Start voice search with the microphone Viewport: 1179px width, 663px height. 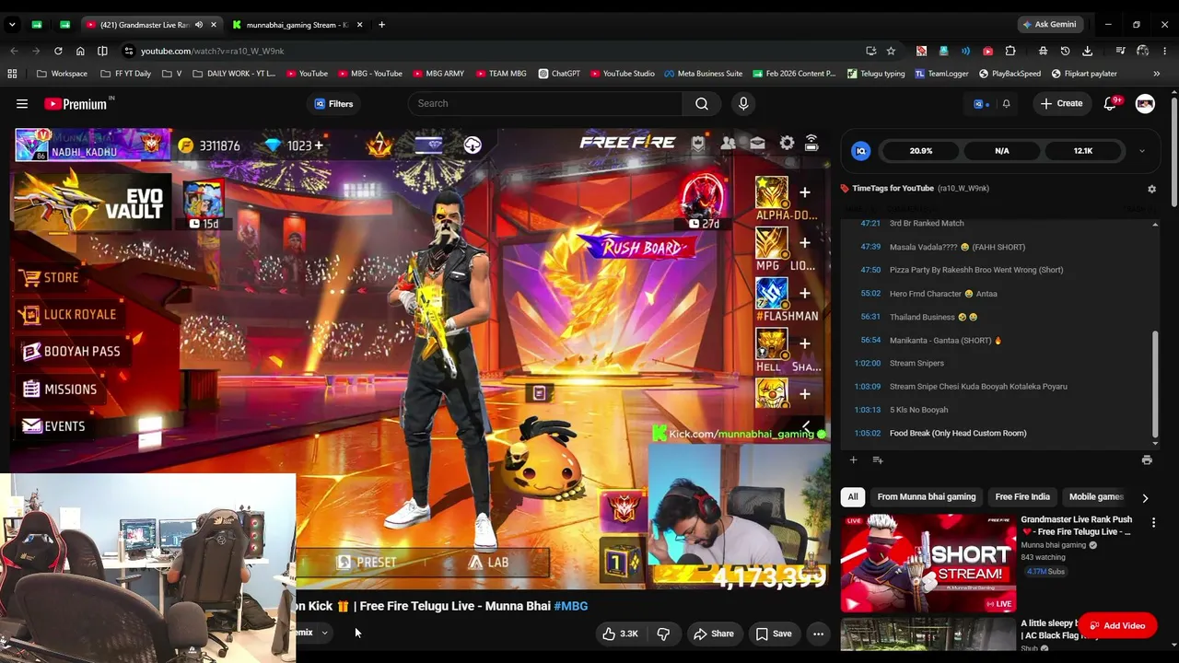[743, 104]
